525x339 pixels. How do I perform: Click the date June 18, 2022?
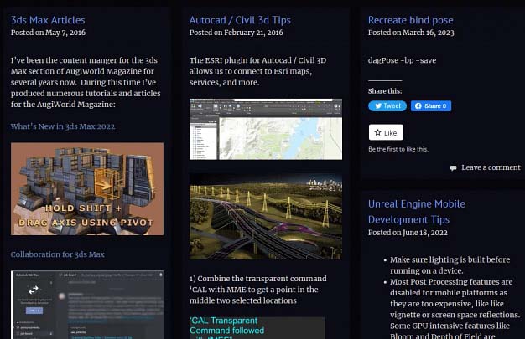point(425,233)
